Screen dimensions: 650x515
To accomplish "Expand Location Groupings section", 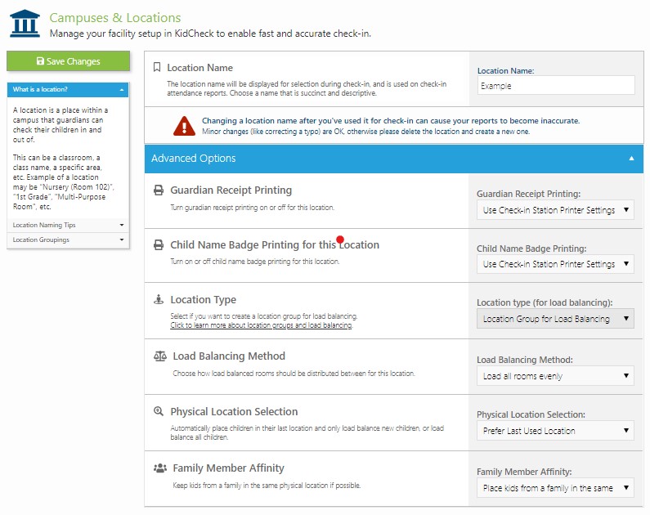I will coord(68,240).
